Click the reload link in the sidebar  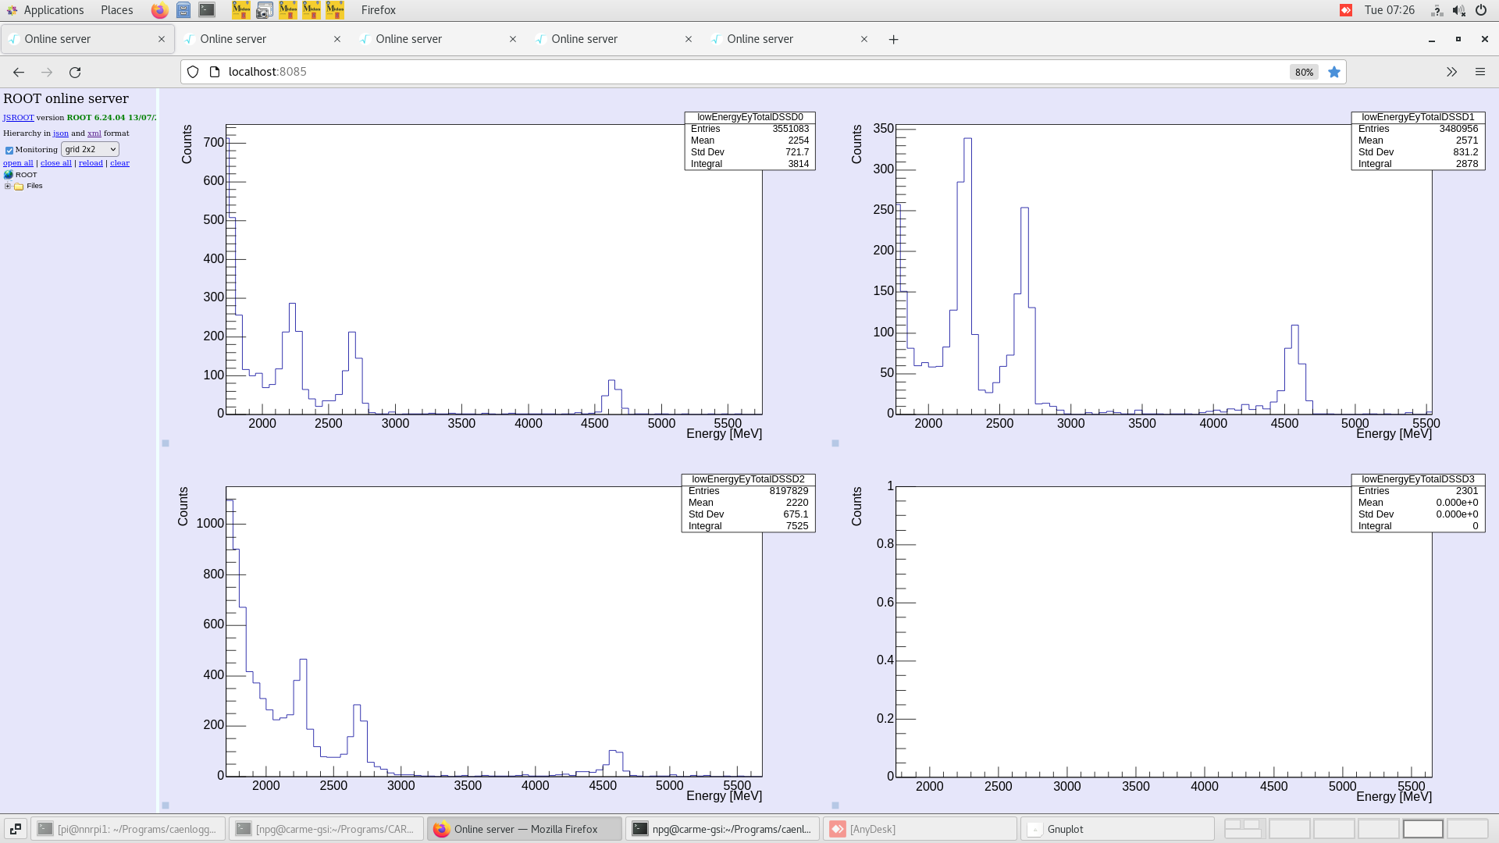pyautogui.click(x=91, y=162)
